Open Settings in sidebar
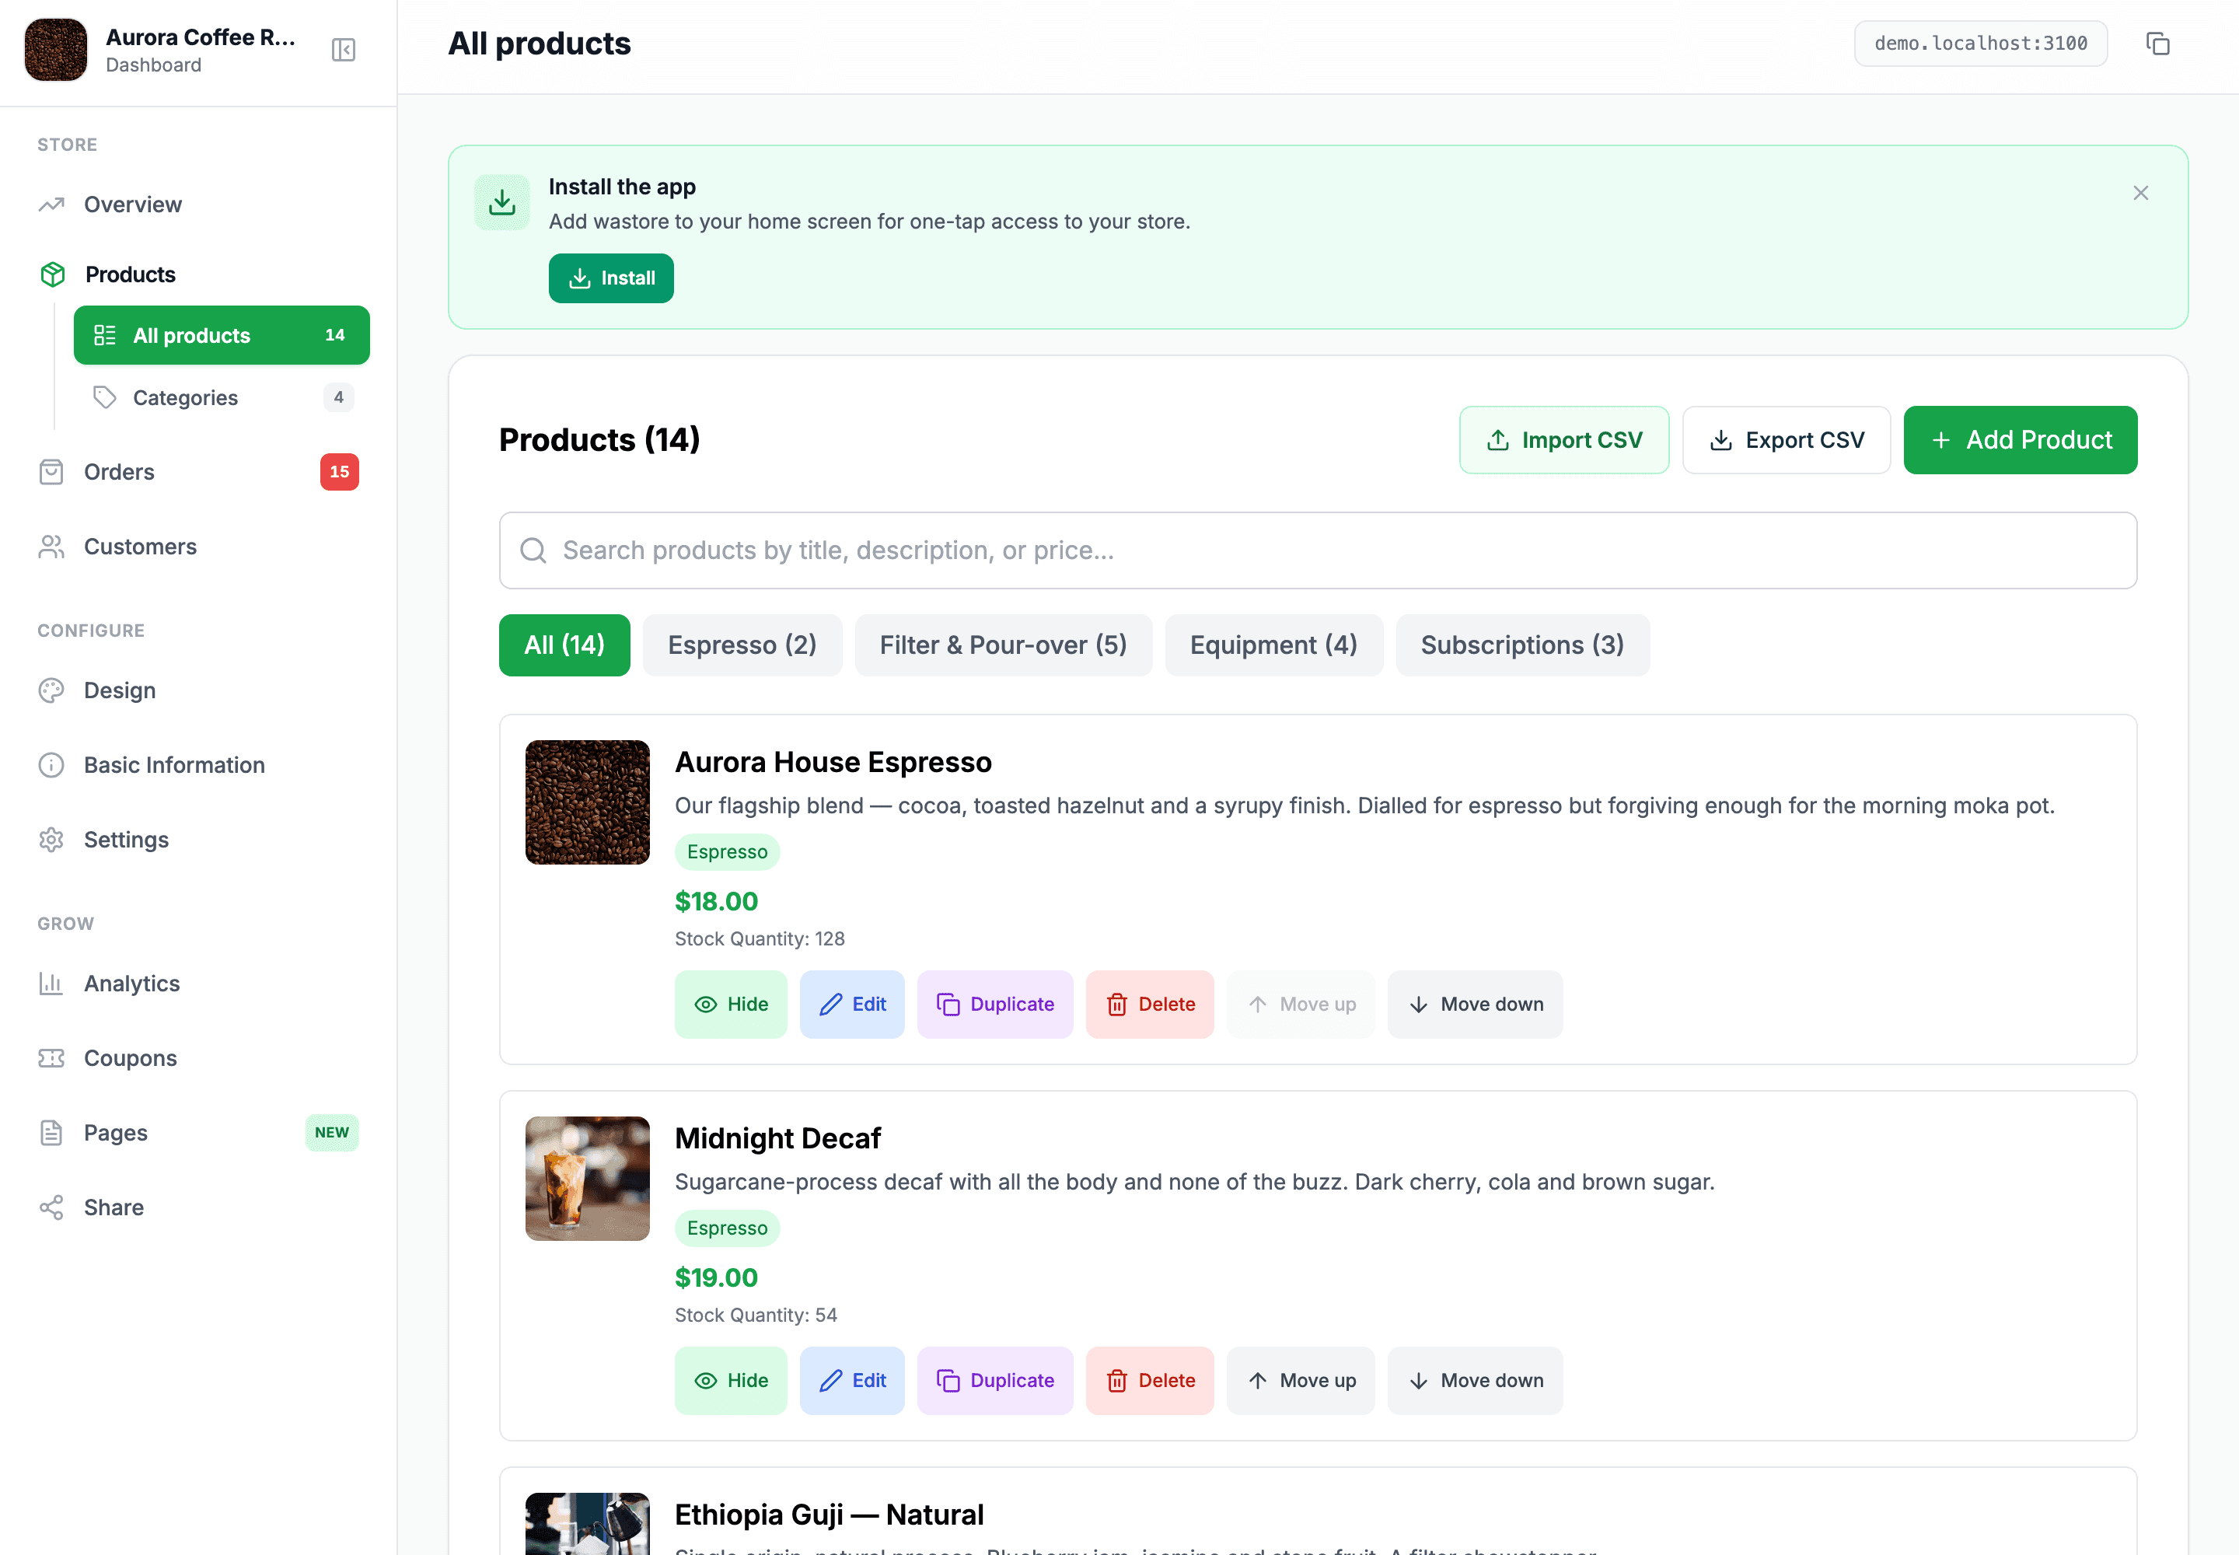The height and width of the screenshot is (1555, 2239). tap(199, 840)
